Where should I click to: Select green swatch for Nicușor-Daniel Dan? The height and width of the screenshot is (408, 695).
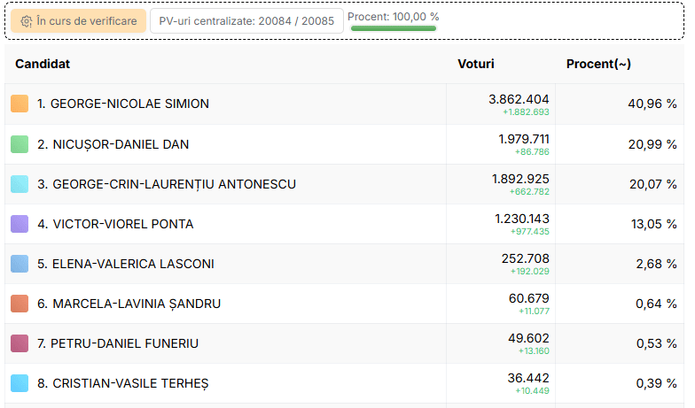coord(20,144)
